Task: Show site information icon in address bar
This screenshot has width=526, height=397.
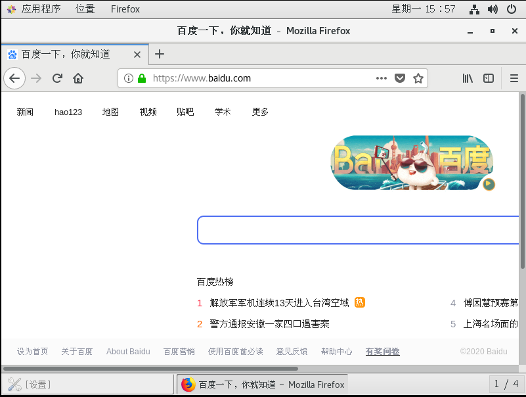Action: [129, 78]
